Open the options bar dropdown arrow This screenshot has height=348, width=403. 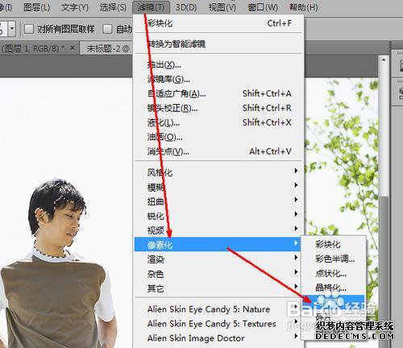pos(11,28)
